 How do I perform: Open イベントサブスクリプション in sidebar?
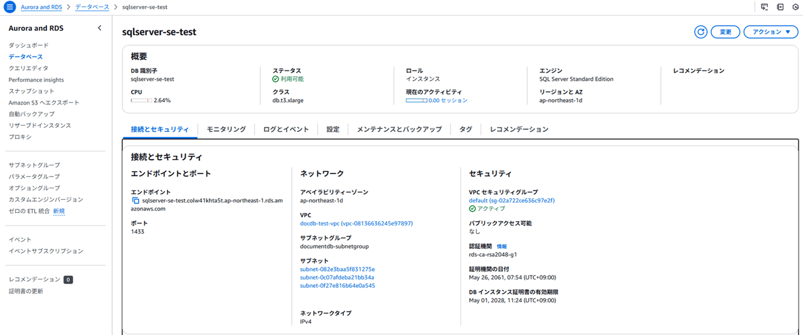coord(46,251)
